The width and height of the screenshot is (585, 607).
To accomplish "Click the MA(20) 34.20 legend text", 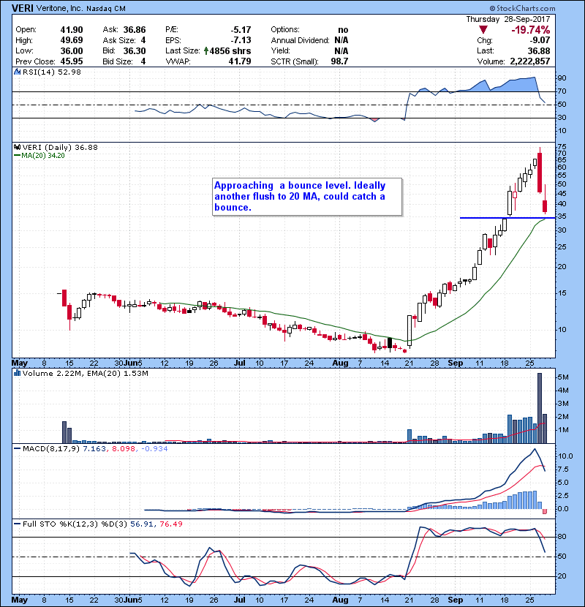I will click(x=43, y=155).
